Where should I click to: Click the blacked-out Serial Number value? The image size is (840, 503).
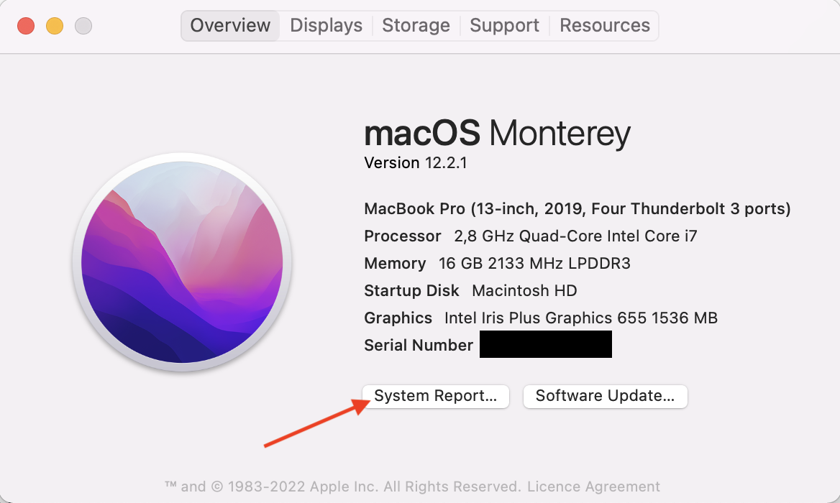click(x=545, y=344)
